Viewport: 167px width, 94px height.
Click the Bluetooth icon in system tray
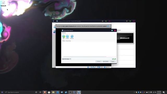pos(139,92)
